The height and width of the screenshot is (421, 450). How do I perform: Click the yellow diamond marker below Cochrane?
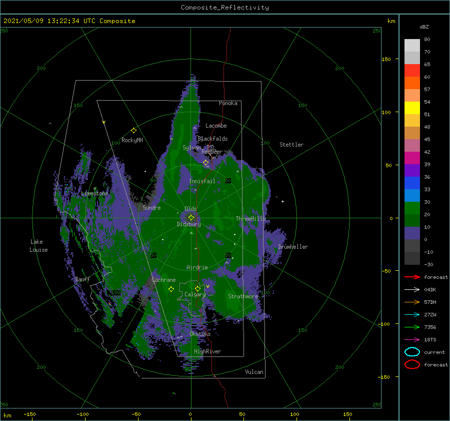pos(171,289)
